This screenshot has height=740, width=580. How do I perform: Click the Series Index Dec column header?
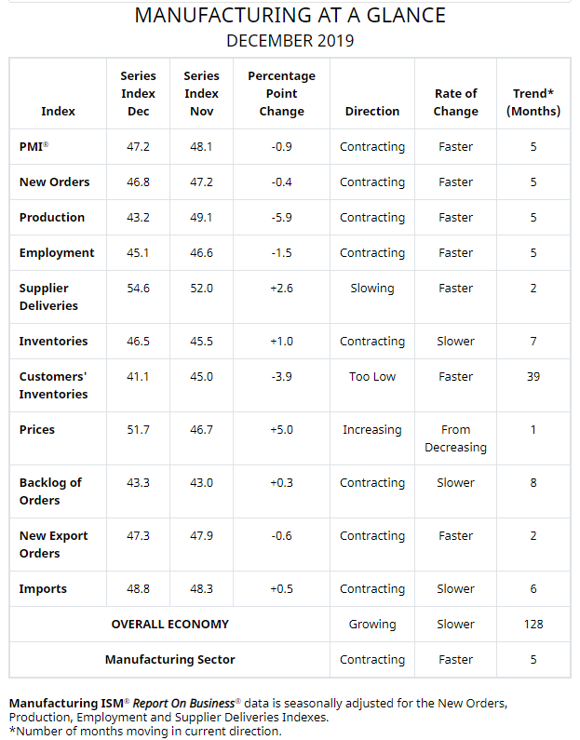coord(138,93)
